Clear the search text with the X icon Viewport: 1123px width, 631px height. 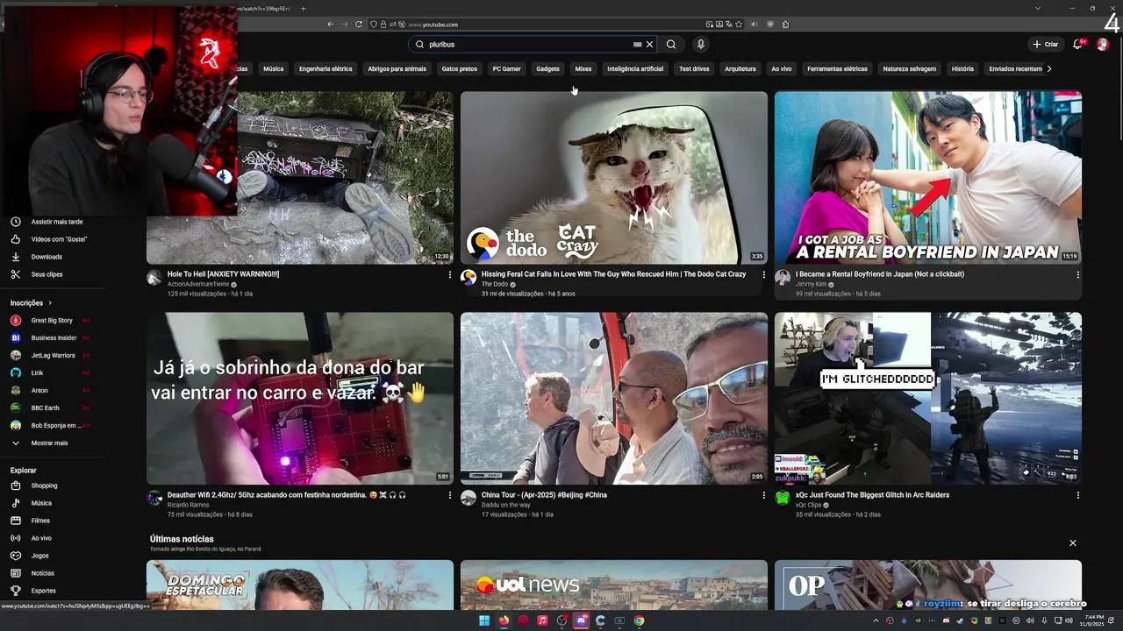(x=649, y=44)
